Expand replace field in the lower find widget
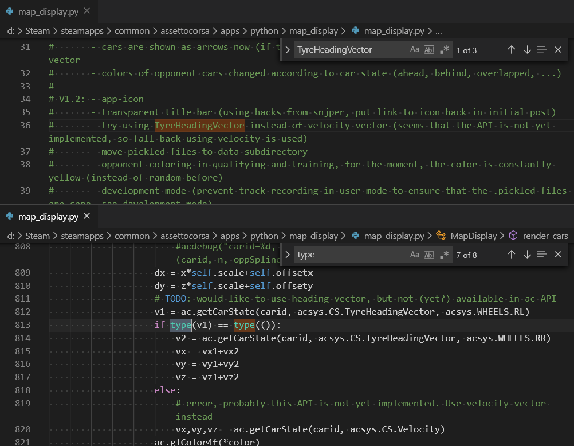 tap(288, 255)
